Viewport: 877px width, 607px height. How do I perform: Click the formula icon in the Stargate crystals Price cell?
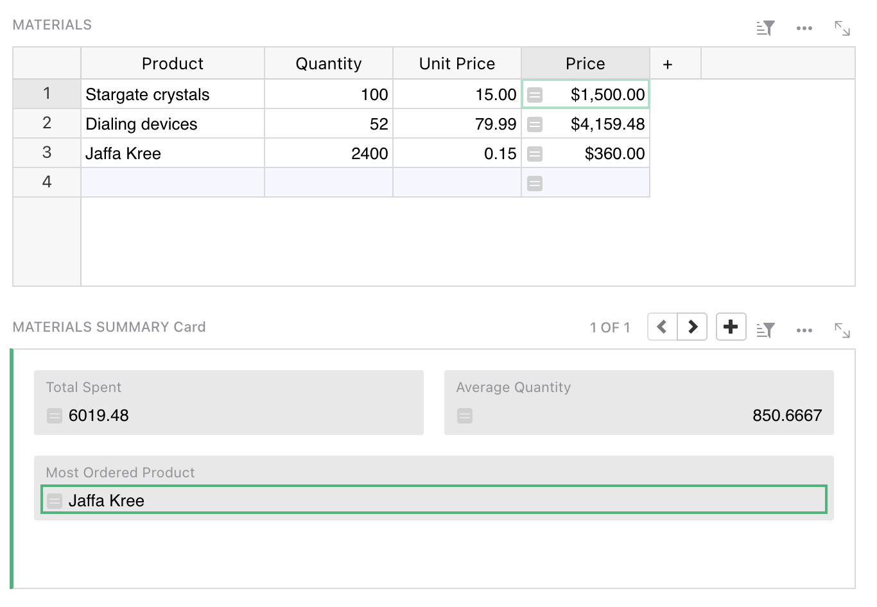[x=535, y=94]
